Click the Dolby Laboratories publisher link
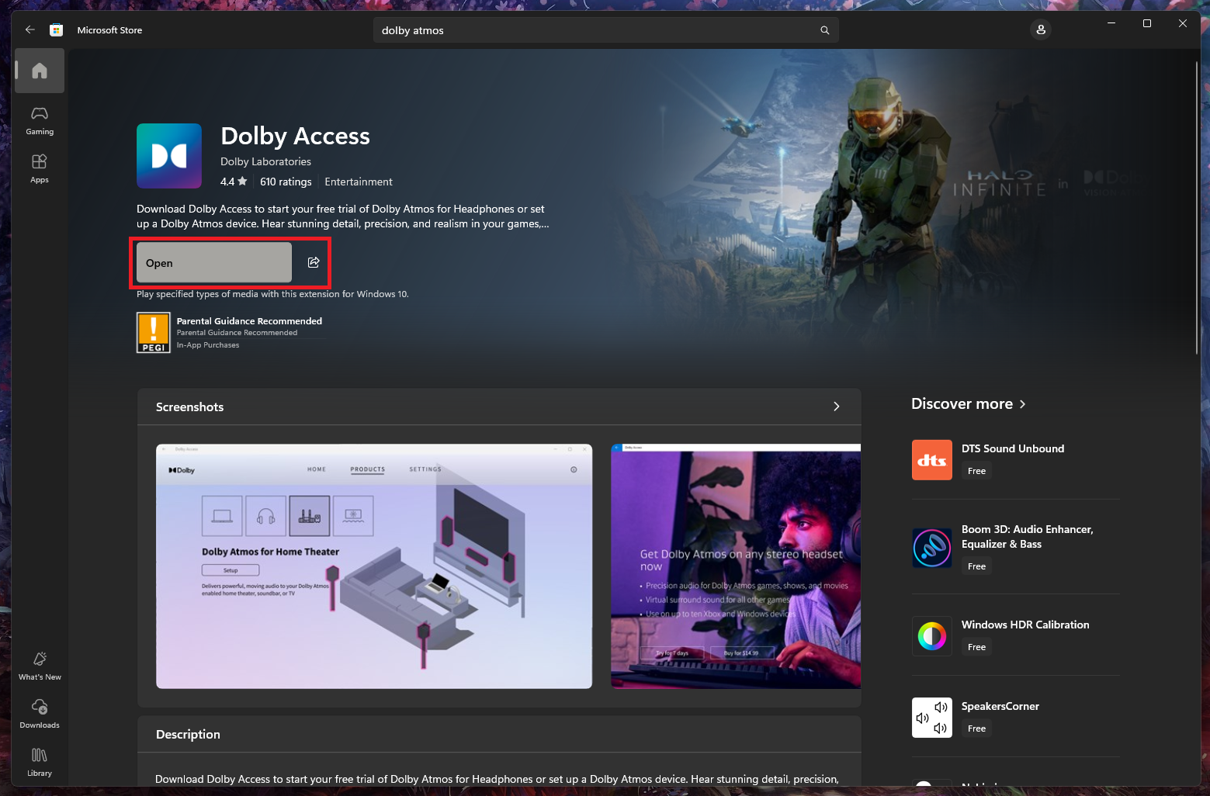The height and width of the screenshot is (796, 1210). (265, 161)
